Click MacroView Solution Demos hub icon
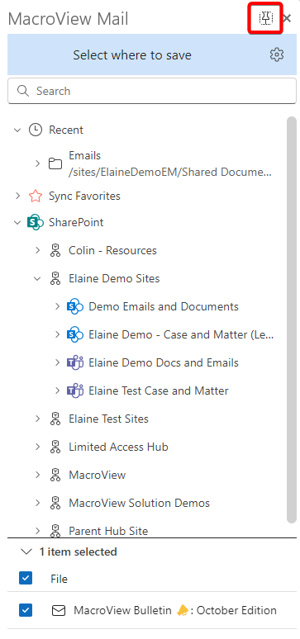The width and height of the screenshot is (300, 639). click(55, 504)
